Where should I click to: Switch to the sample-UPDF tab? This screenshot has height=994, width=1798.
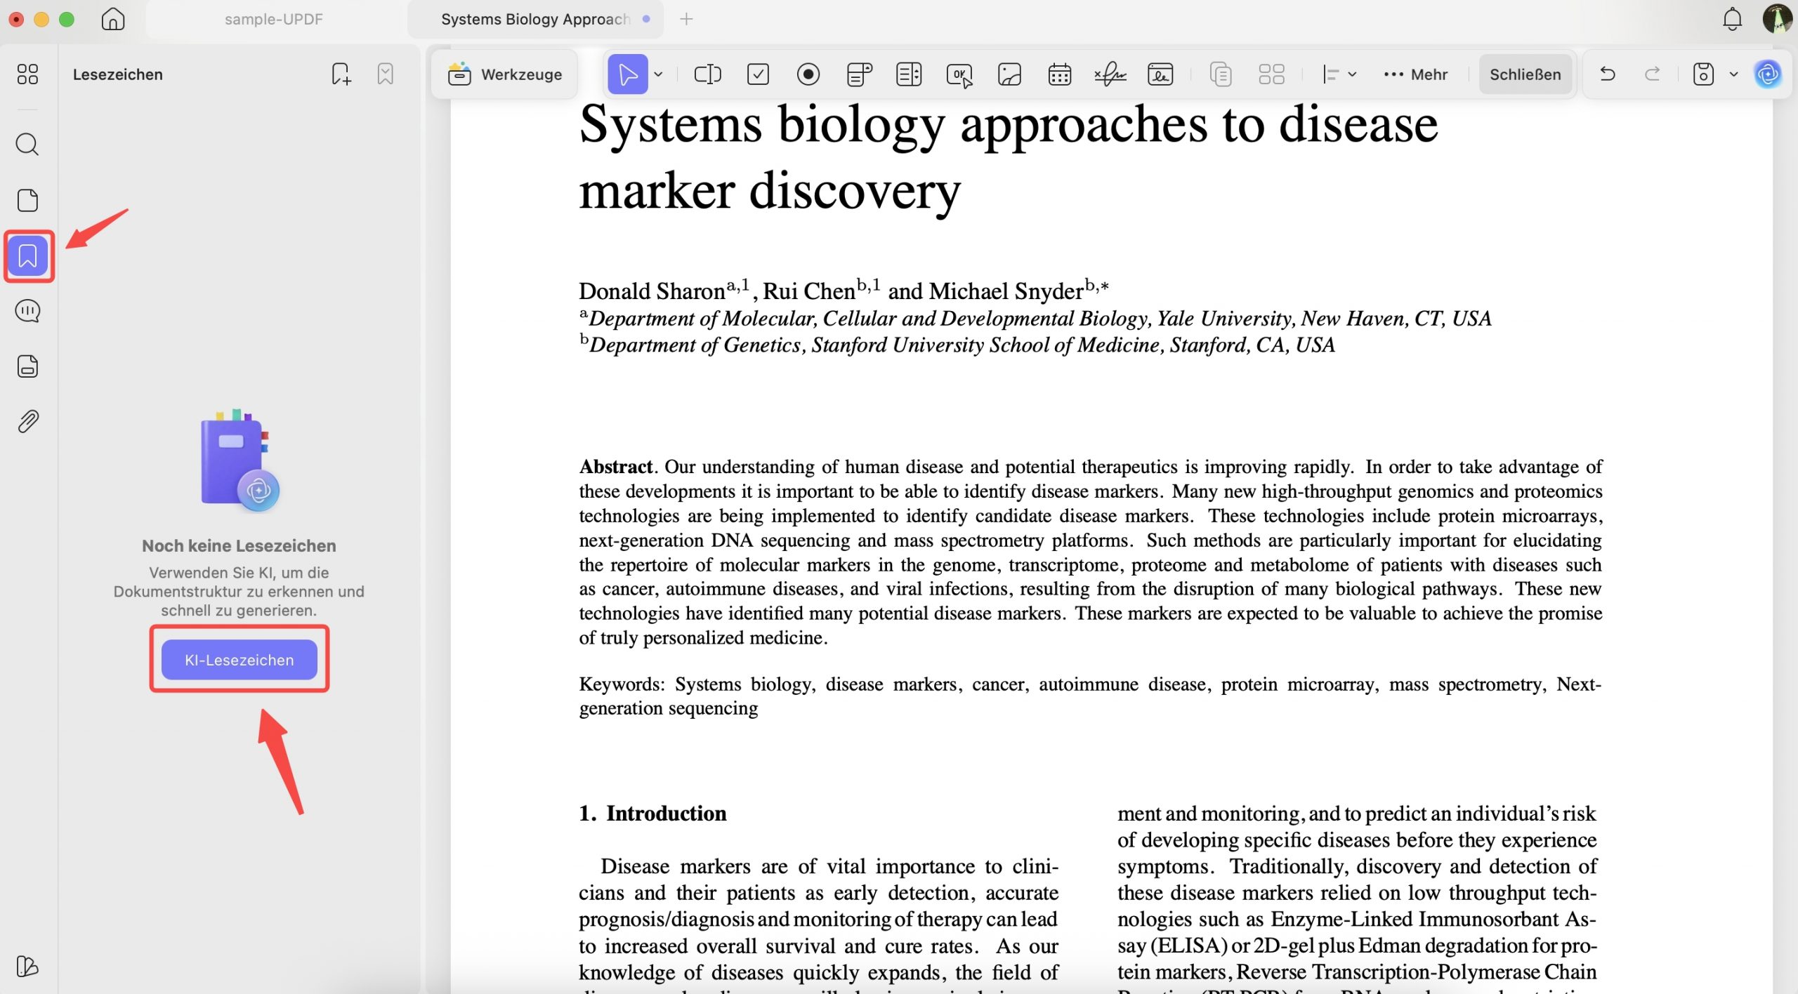[274, 19]
